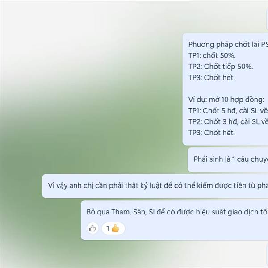This screenshot has width=268, height=268.
Task: Open the '1 👍' reaction count pill
Action: click(x=113, y=228)
